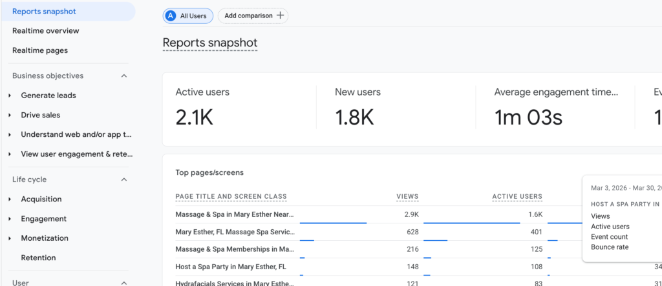Select the Active users metric card
The height and width of the screenshot is (286, 662).
239,108
